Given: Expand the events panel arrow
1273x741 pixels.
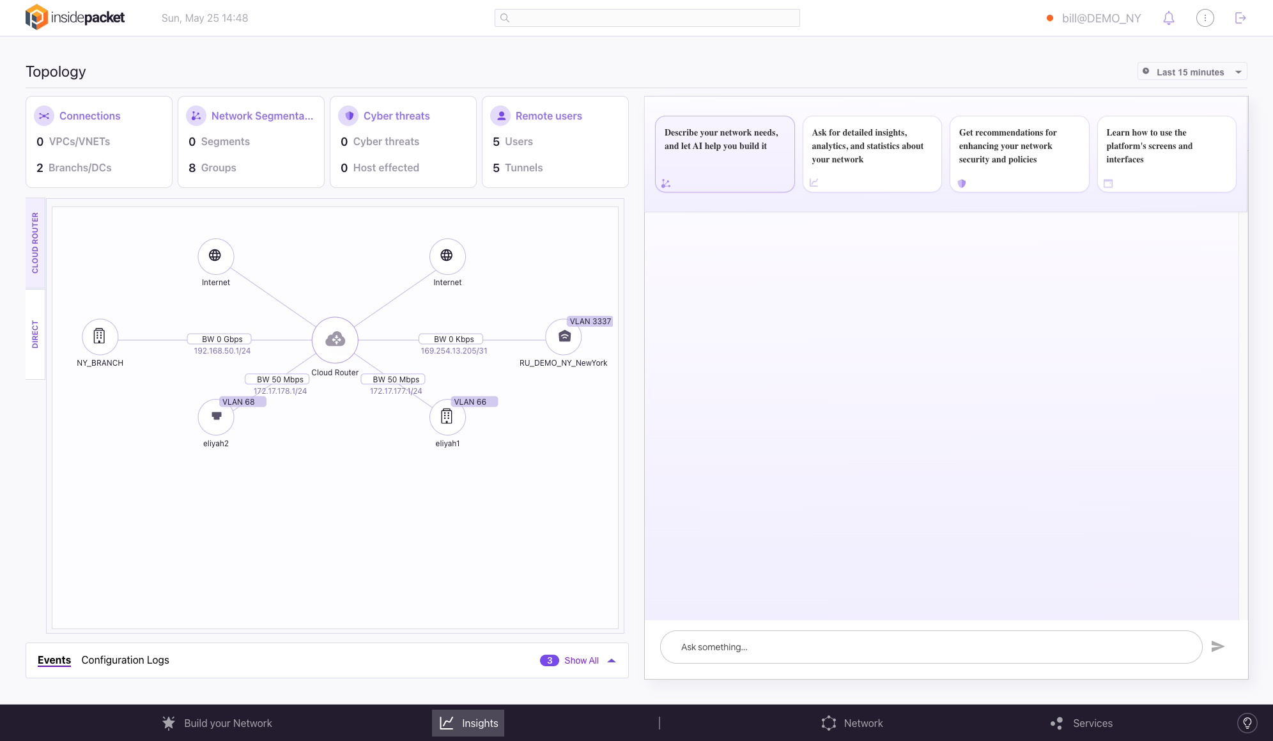Looking at the screenshot, I should pos(612,660).
